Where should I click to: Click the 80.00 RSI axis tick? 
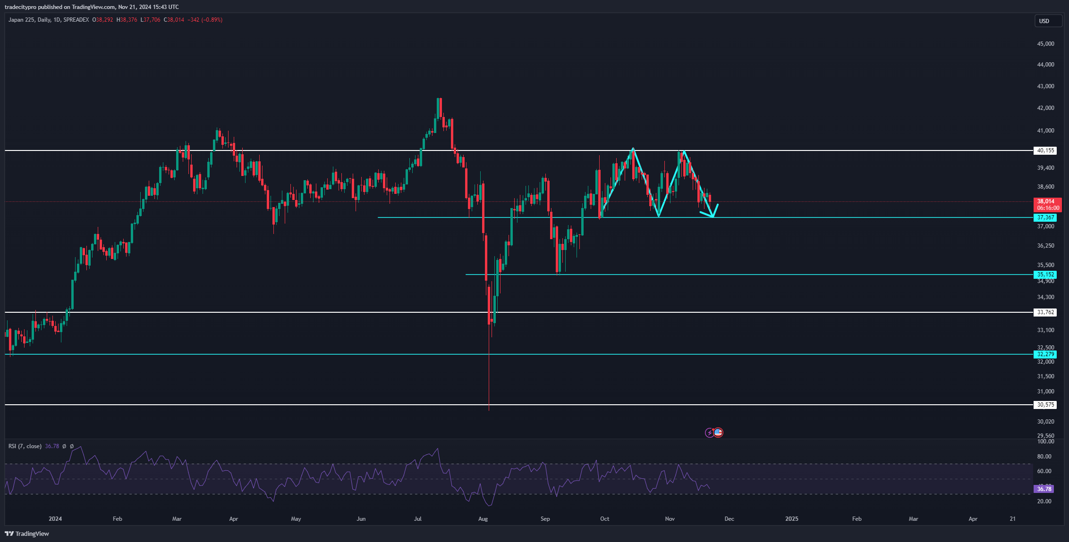tap(1044, 457)
